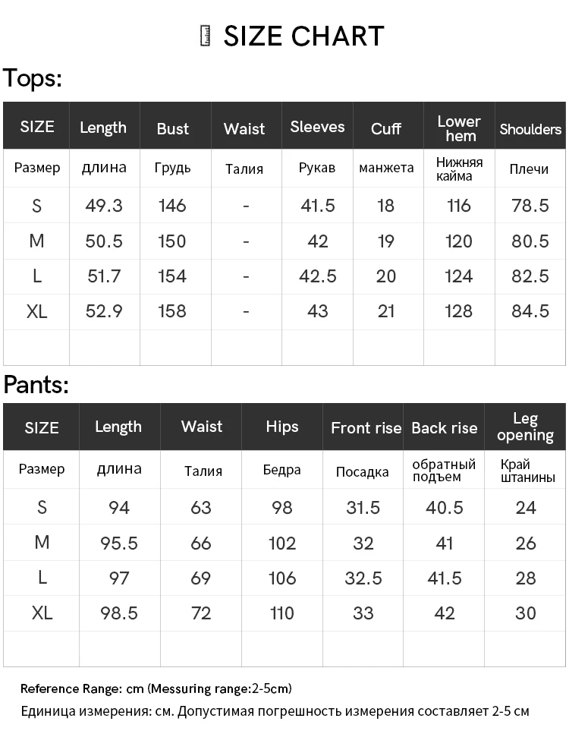Click the 82.5 shoulders cell for L
The image size is (569, 734).
[530, 276]
